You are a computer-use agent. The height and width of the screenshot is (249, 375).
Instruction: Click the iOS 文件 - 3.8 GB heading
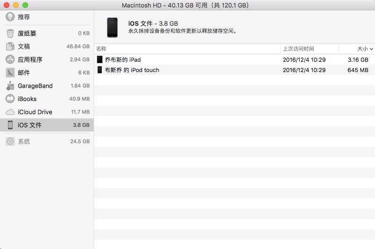pyautogui.click(x=153, y=23)
